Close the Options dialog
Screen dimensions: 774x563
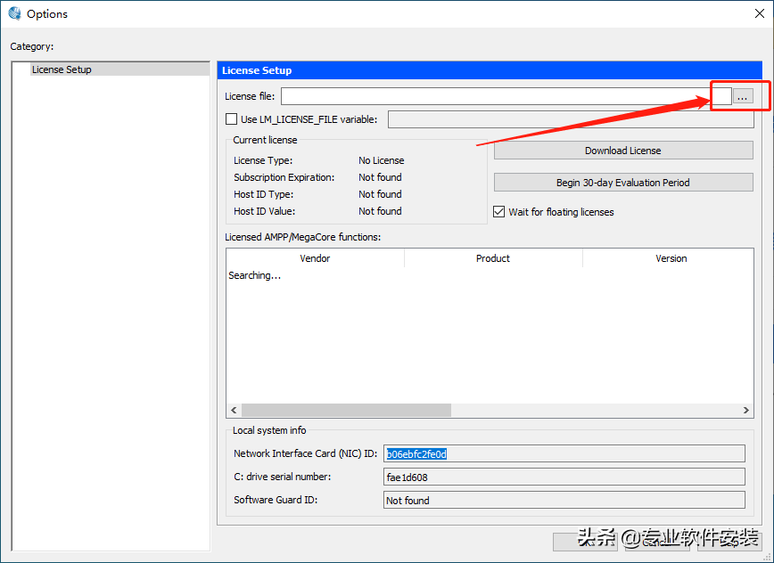[760, 13]
